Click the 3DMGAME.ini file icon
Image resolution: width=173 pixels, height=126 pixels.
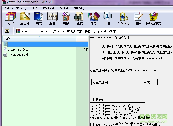point(5,55)
